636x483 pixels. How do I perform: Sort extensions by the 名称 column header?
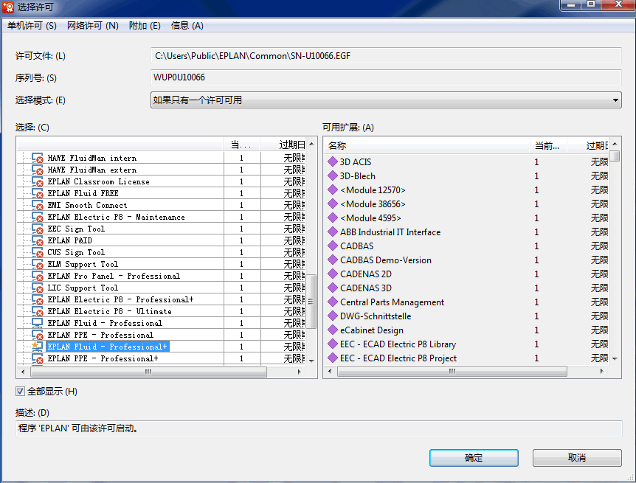(426, 145)
